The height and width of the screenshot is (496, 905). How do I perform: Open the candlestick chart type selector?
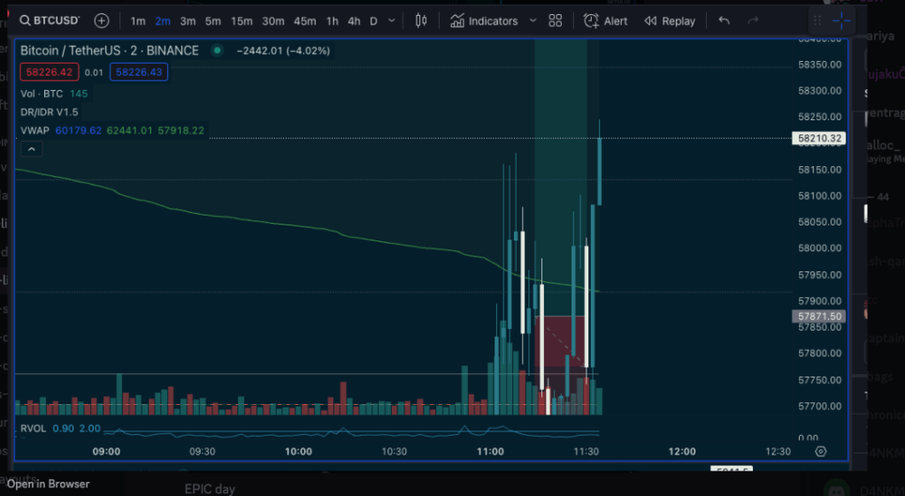pyautogui.click(x=421, y=20)
